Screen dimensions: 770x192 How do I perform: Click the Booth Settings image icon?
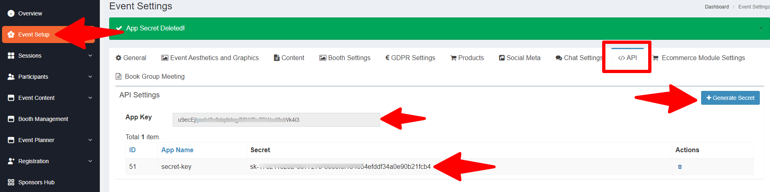[323, 58]
